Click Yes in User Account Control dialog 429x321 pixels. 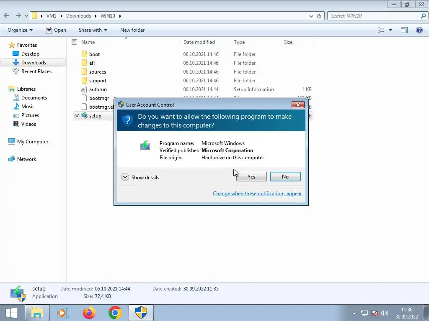pyautogui.click(x=251, y=177)
